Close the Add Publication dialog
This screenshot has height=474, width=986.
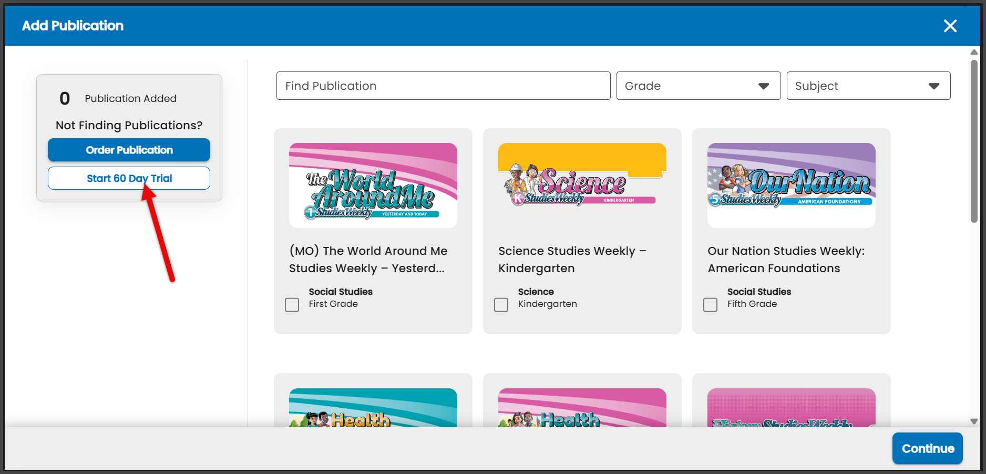950,26
